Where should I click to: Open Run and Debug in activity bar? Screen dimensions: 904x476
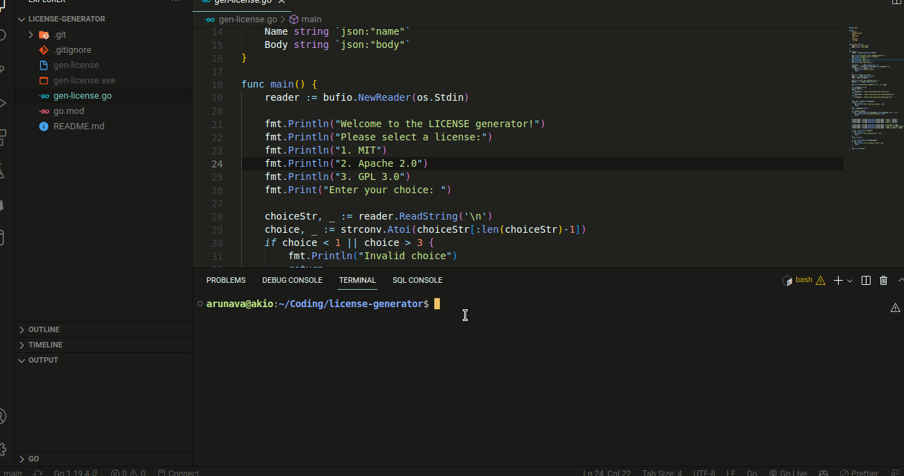[3, 103]
